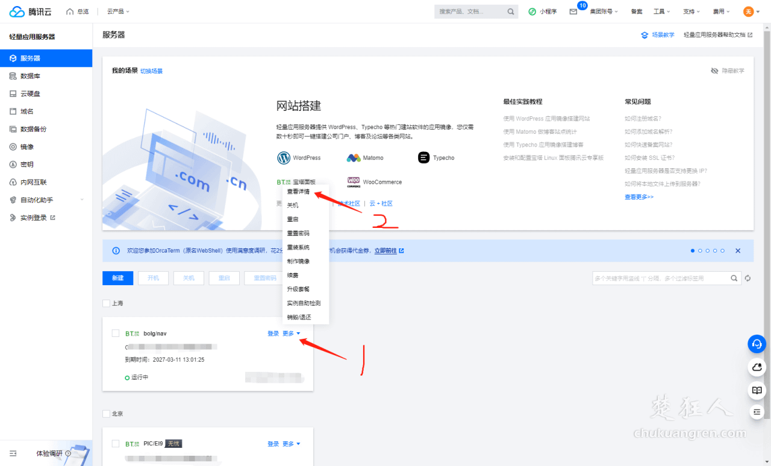
Task: Check the 上海 region checkbox
Action: (x=106, y=303)
